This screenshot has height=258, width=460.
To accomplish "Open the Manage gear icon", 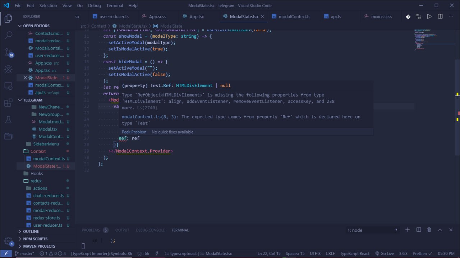I will click(x=8, y=241).
